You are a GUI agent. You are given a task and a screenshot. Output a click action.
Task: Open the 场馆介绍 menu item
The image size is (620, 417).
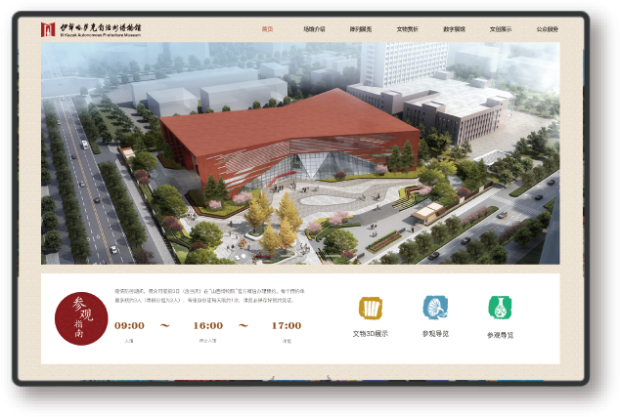(314, 29)
